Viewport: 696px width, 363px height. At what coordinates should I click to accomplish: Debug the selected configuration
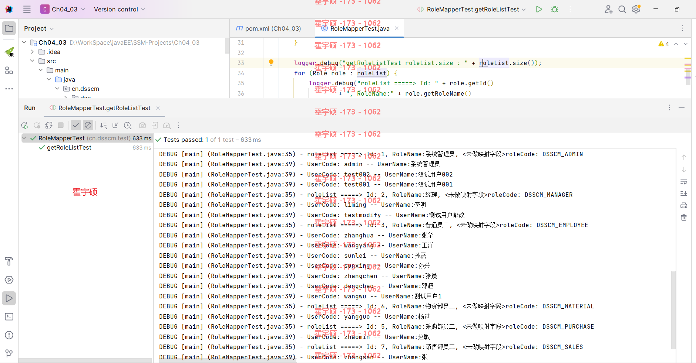coord(555,9)
